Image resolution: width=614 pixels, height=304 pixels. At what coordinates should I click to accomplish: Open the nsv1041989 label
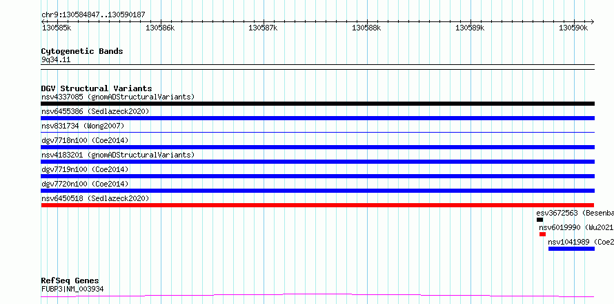[581, 242]
